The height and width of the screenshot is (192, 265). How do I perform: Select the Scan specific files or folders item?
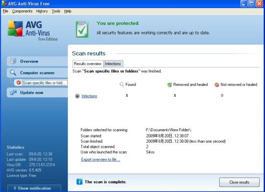pos(45,82)
